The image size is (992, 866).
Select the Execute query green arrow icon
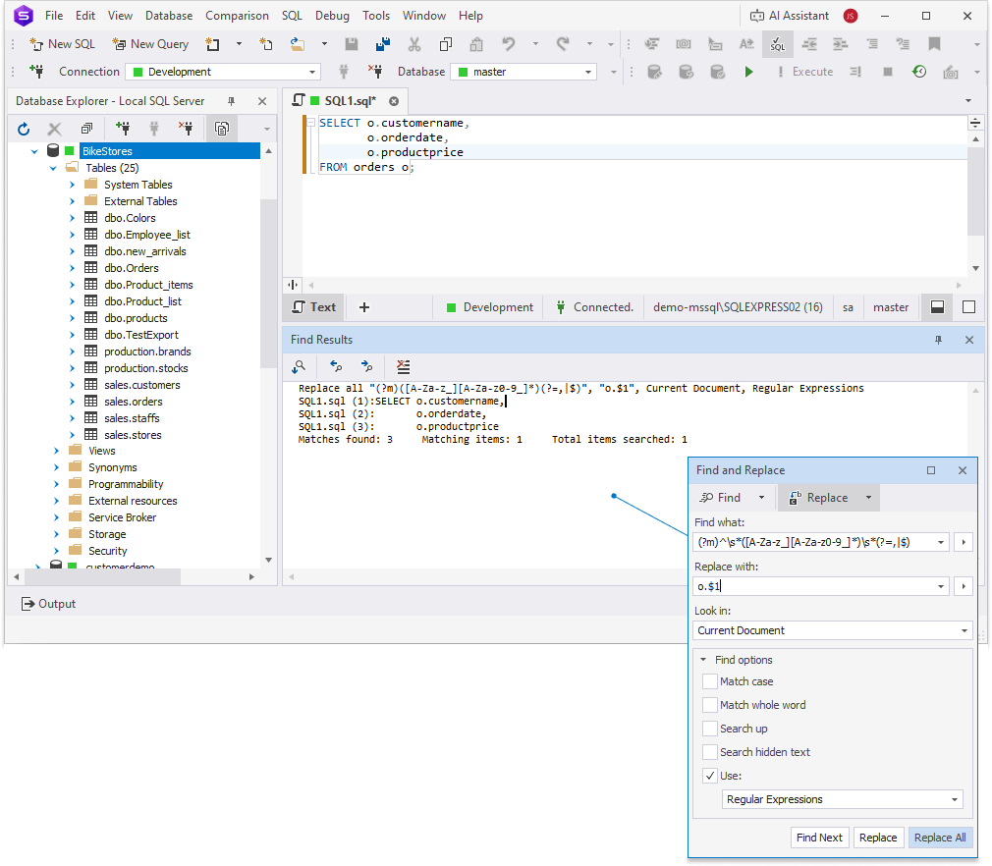tap(748, 71)
